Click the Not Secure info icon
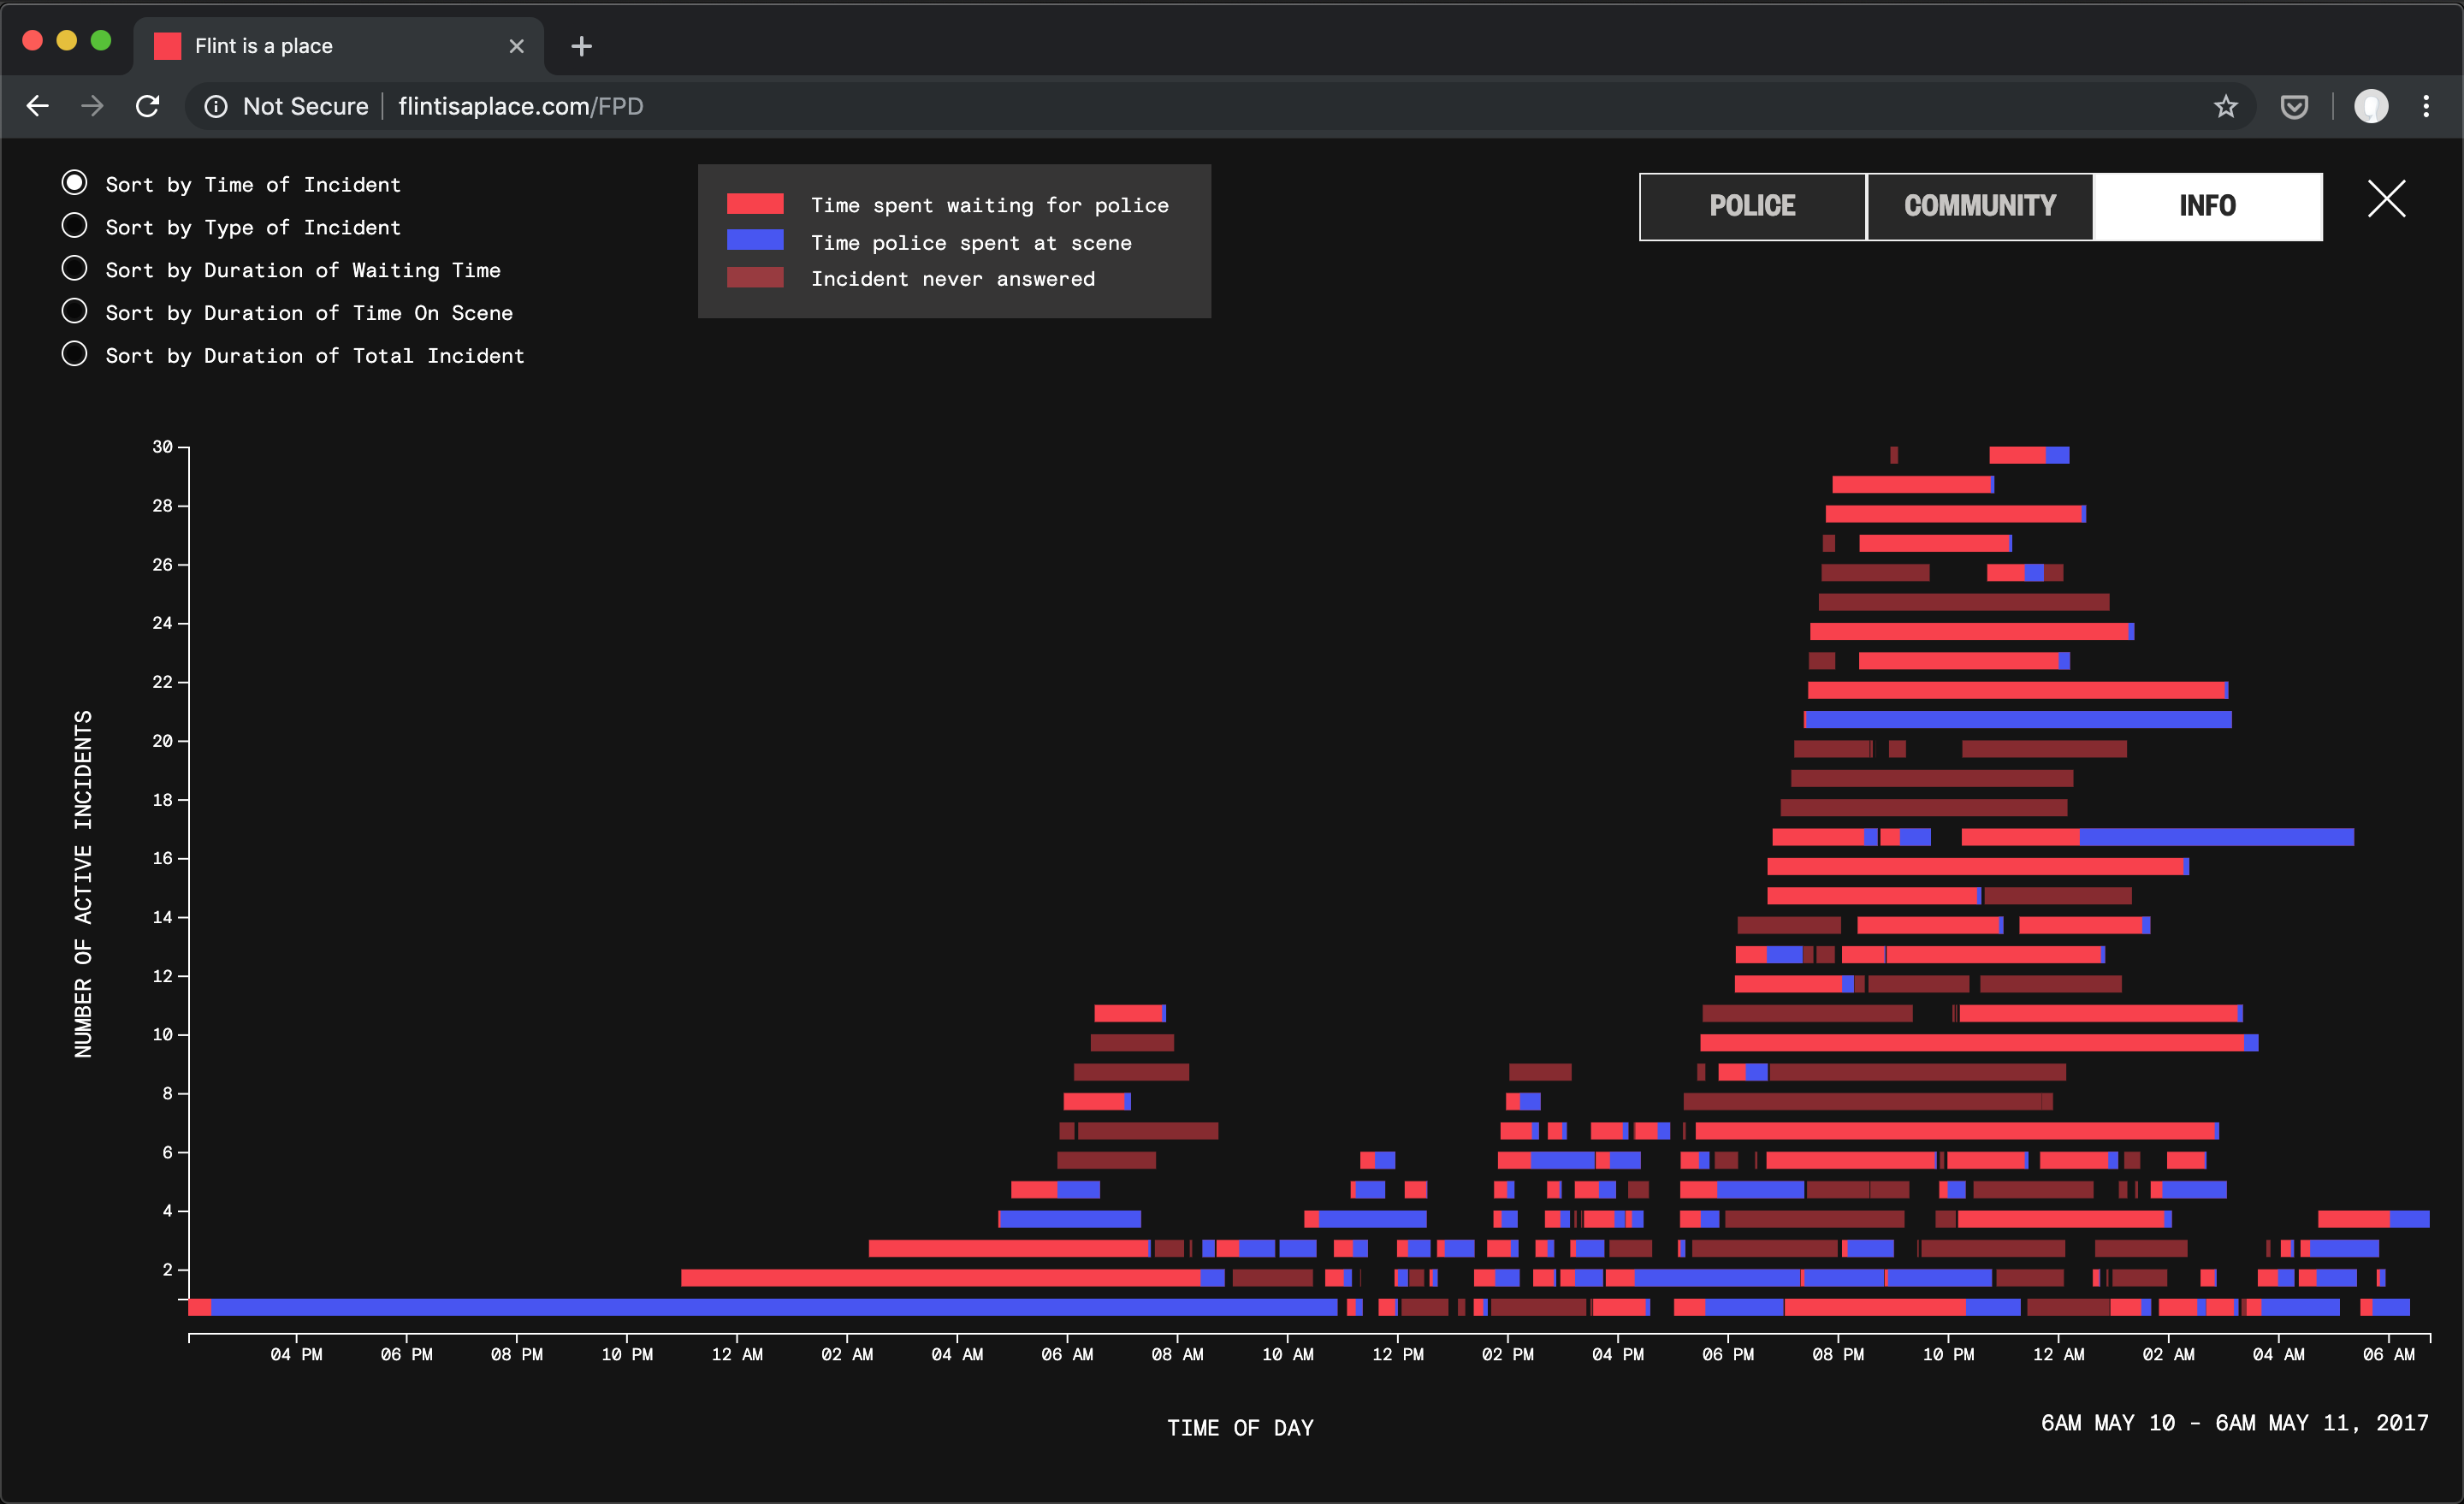This screenshot has height=1504, width=2464. point(216,106)
